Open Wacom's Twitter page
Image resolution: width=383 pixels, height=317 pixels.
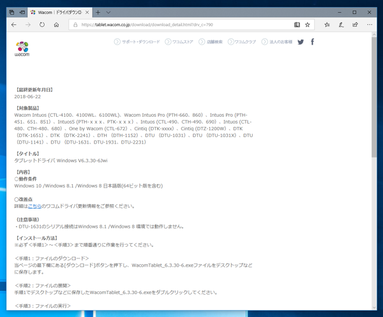point(301,42)
